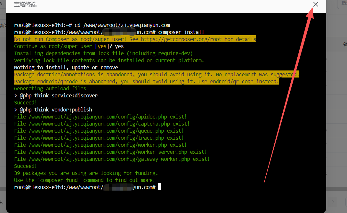Click the doctrine/annotations abandoned warning
Image resolution: width=347 pixels, height=213 pixels.
point(157,74)
